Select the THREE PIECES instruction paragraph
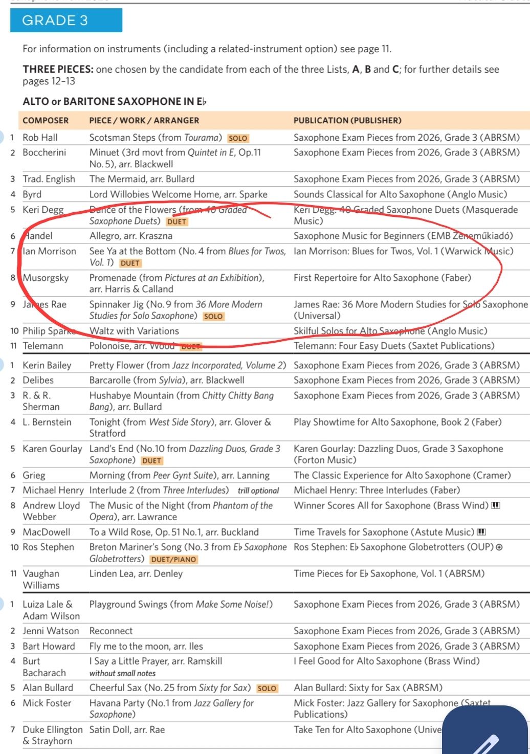 coord(261,75)
